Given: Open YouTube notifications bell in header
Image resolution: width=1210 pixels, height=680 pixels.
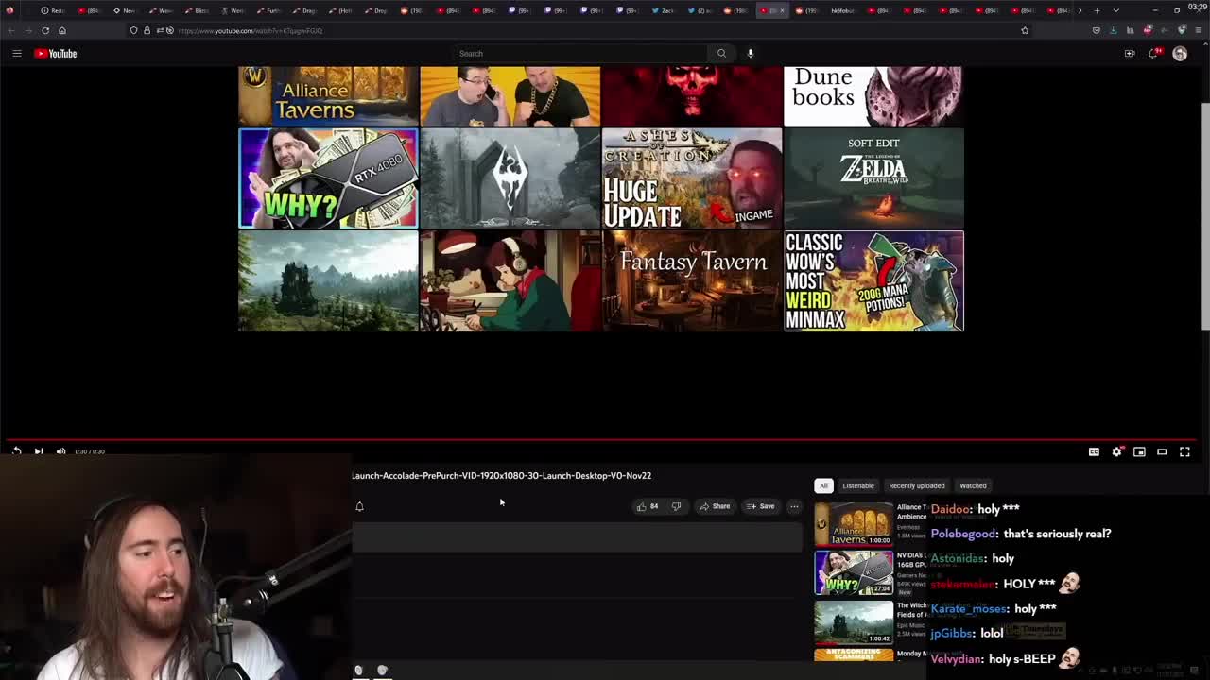Looking at the screenshot, I should point(1153,54).
